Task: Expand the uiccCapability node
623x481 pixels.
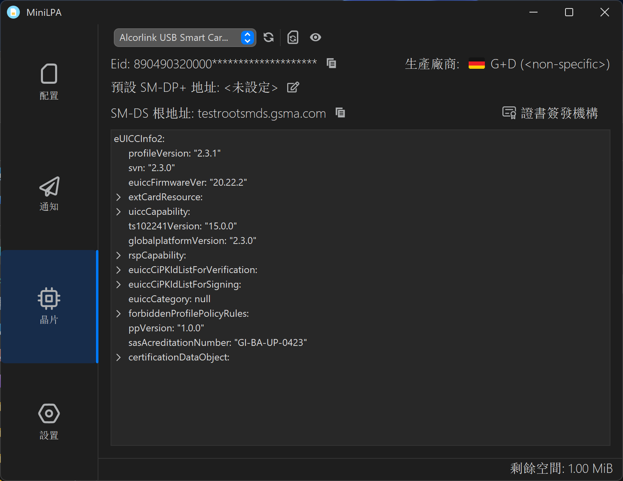Action: point(118,212)
